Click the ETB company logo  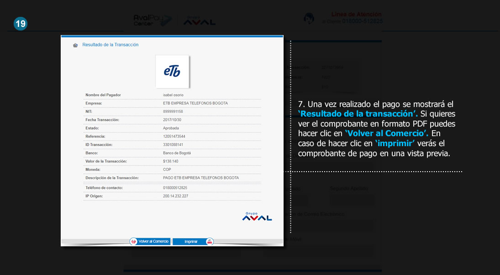click(172, 71)
